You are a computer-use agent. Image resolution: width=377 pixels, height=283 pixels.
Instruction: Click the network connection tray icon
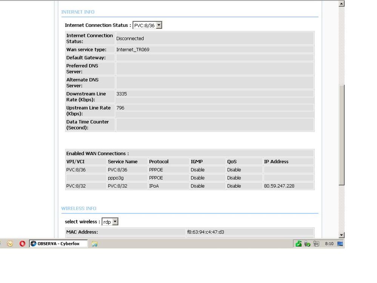(316, 244)
